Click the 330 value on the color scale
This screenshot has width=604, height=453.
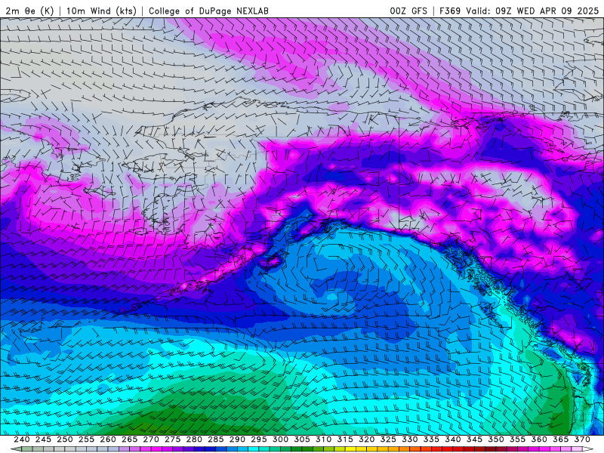(x=410, y=439)
